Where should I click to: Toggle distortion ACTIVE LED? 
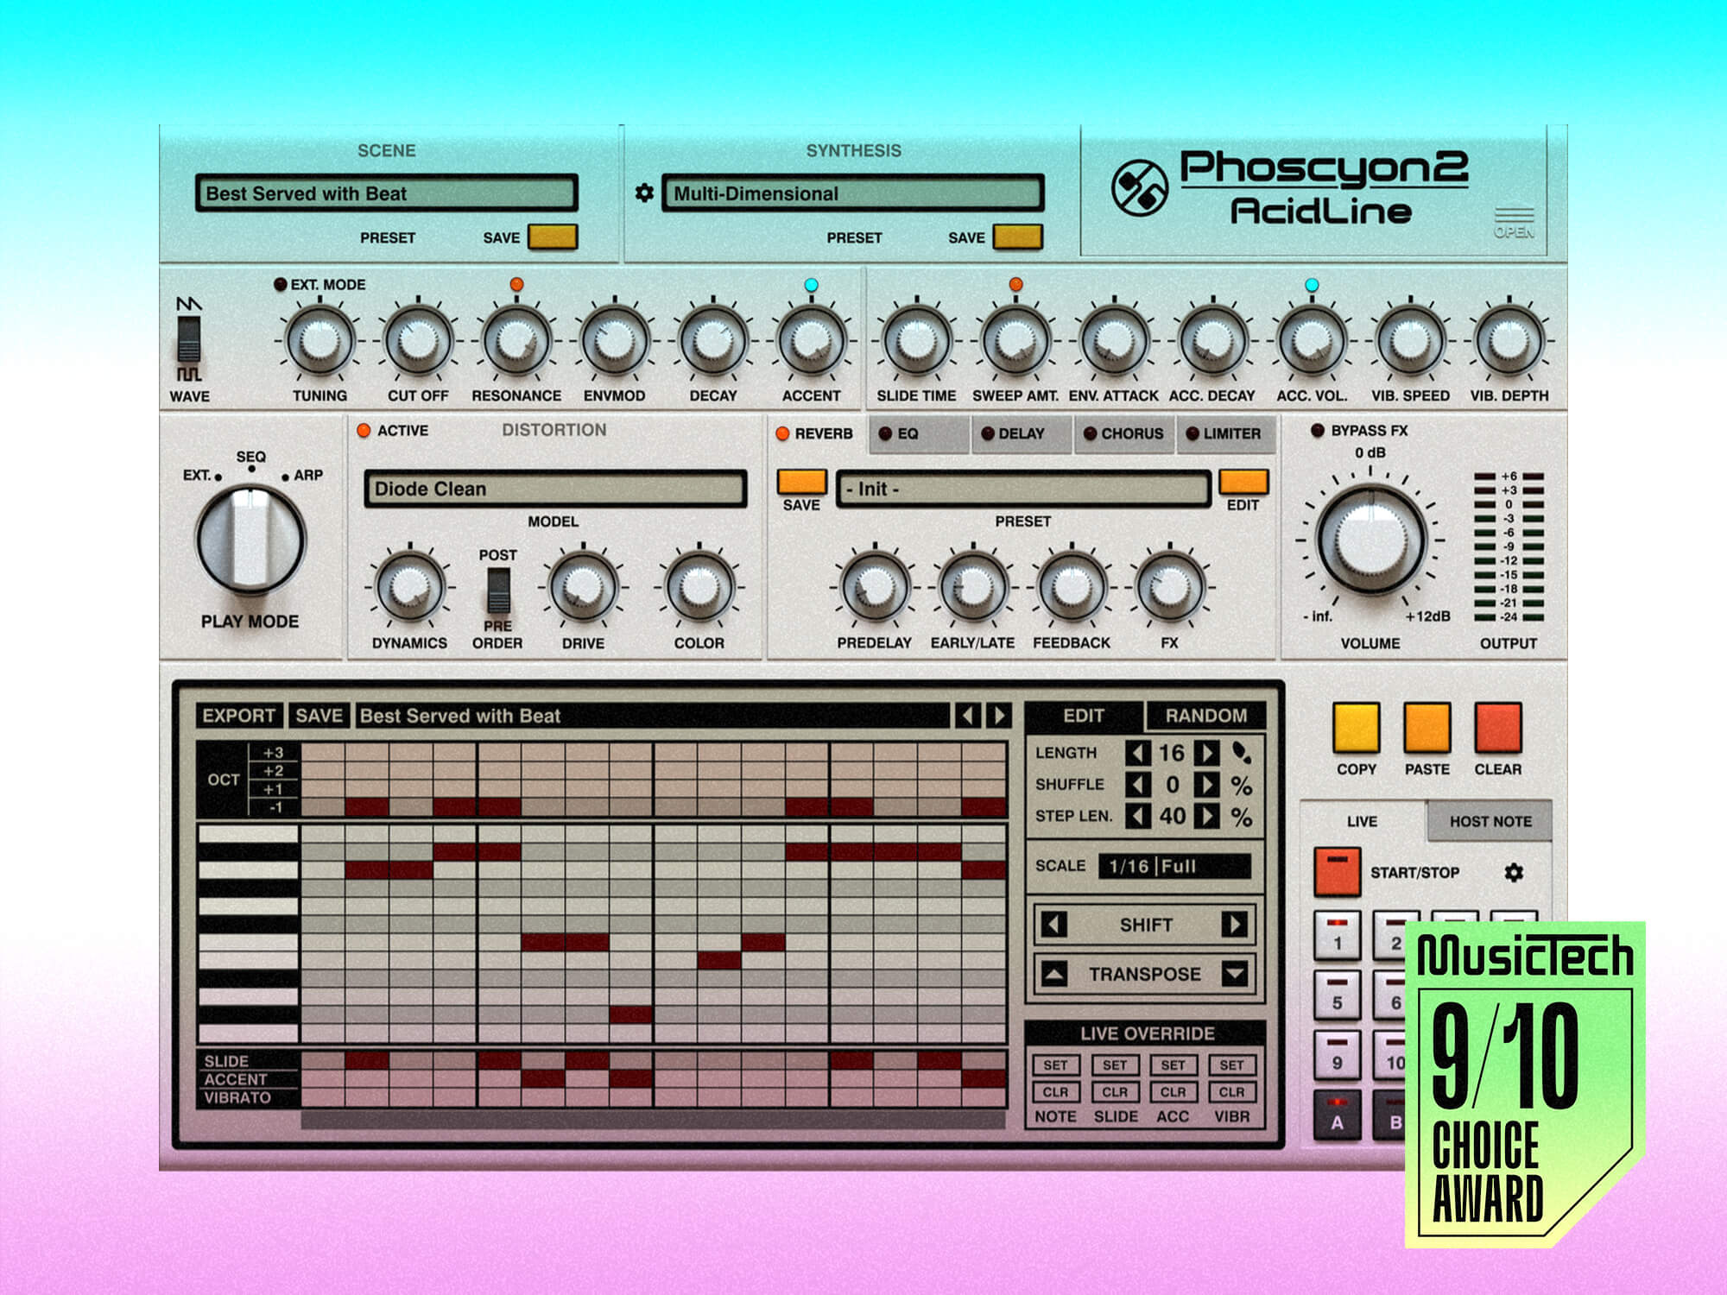364,430
